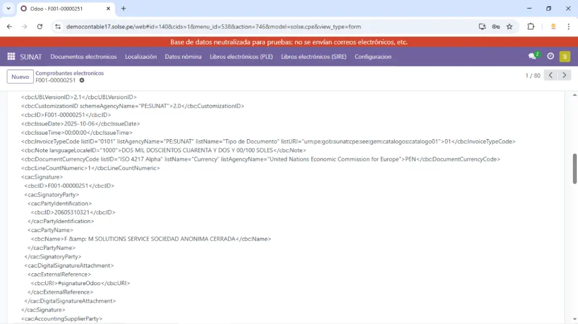Open the activities clock icon
Image resolution: width=578 pixels, height=324 pixels.
[550, 56]
